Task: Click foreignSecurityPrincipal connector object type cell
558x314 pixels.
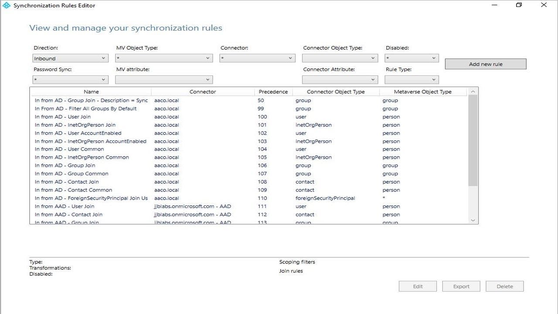Action: tap(325, 198)
